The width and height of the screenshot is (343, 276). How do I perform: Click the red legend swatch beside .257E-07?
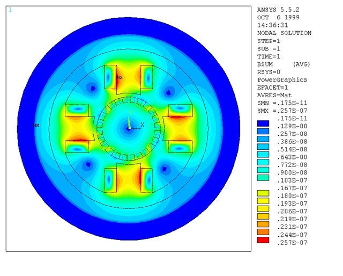(x=263, y=240)
